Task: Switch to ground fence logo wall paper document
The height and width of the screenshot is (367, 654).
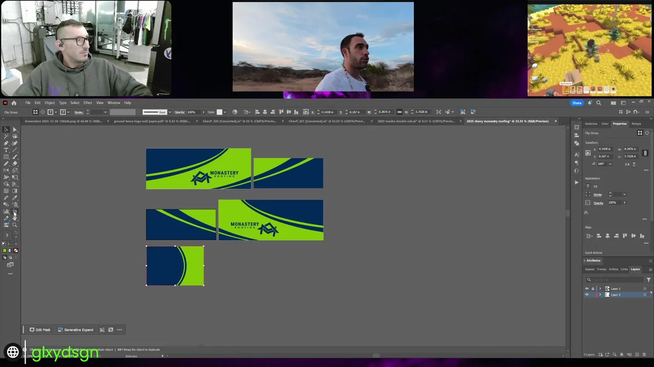Action: [x=152, y=121]
